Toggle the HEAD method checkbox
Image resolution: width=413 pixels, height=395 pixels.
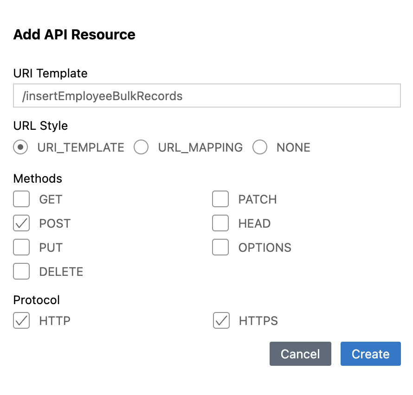click(x=220, y=223)
